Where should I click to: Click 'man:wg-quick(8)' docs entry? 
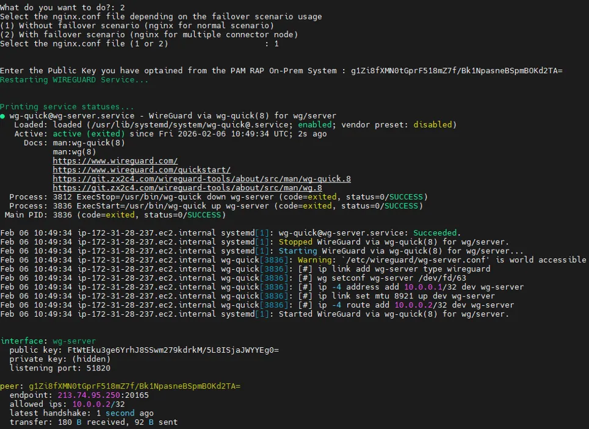[89, 143]
